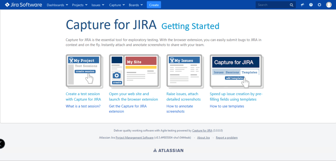
Task: Expand the Projects dropdown menu
Action: point(79,5)
